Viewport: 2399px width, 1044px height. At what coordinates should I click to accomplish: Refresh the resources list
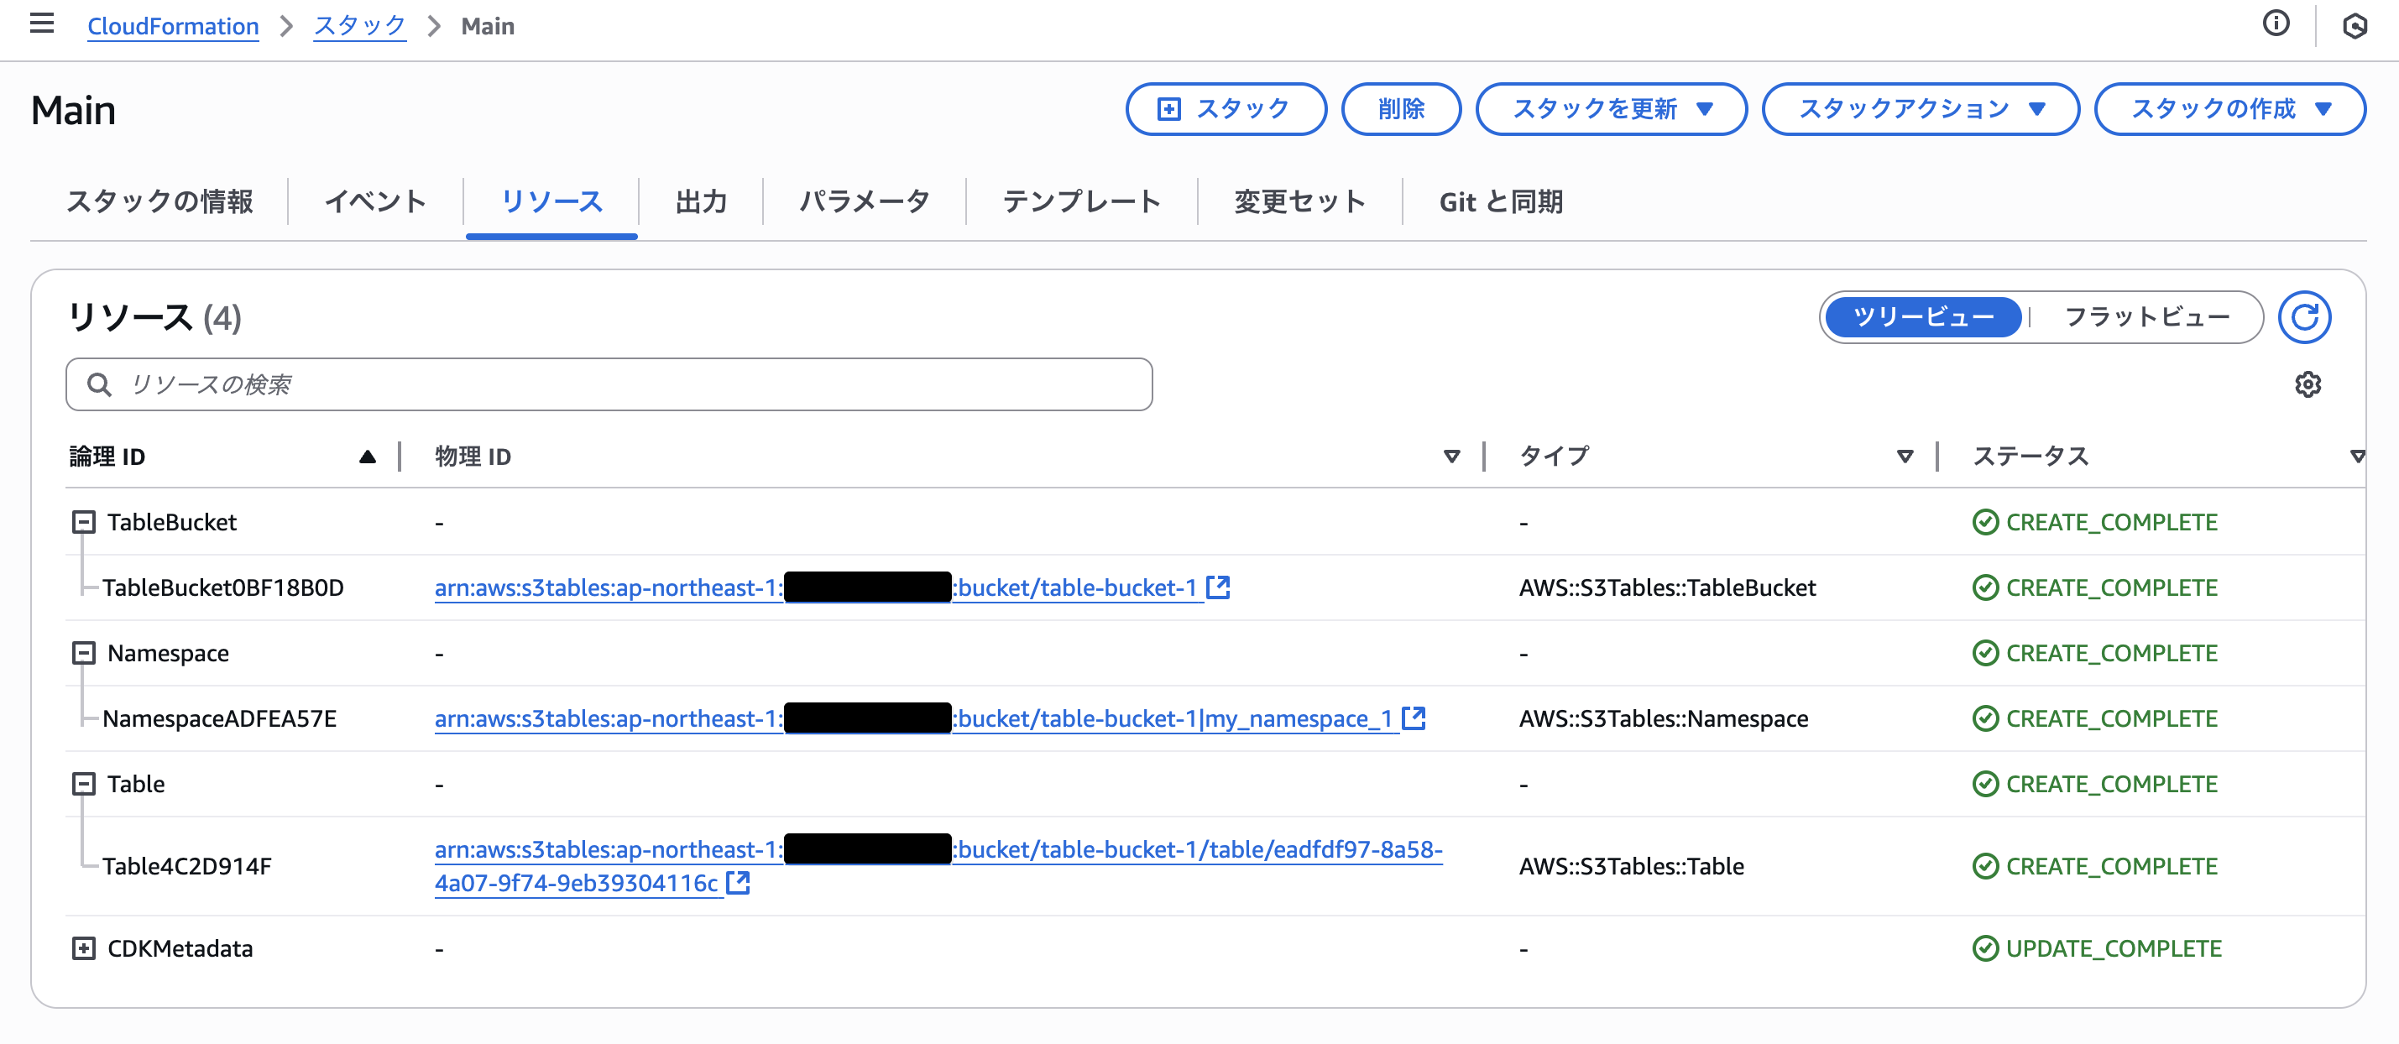[x=2304, y=317]
